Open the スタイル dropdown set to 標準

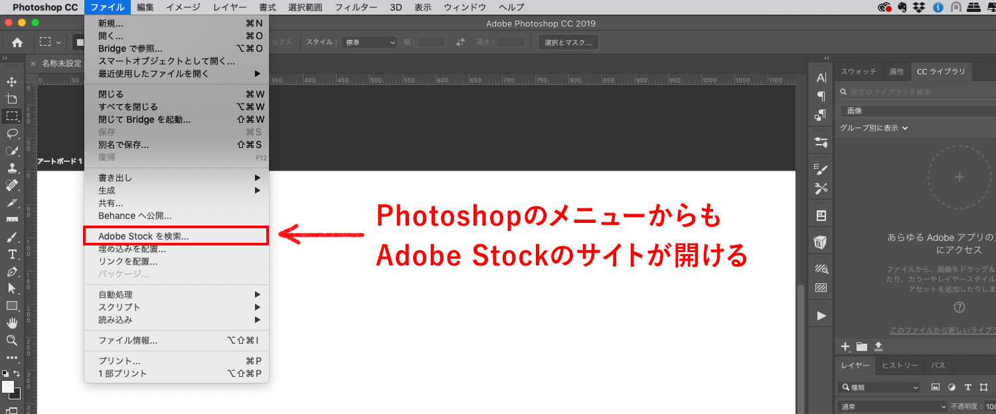click(369, 42)
